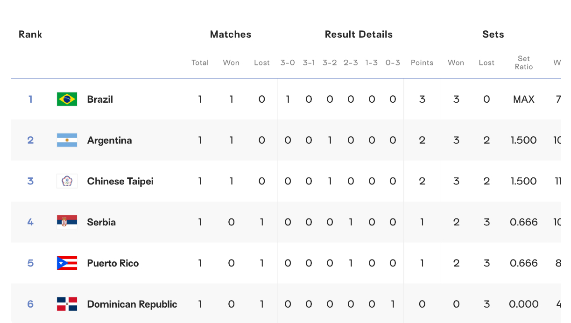Click rank number 1 for Brazil
Viewport: 571px width, 323px height.
(x=30, y=99)
